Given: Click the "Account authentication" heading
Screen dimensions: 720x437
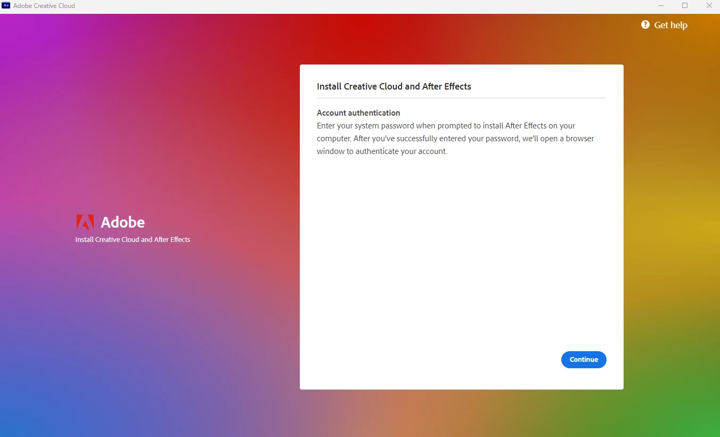Looking at the screenshot, I should (358, 113).
